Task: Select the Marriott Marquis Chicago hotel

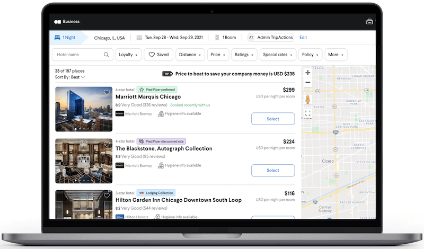Action: pos(273,119)
